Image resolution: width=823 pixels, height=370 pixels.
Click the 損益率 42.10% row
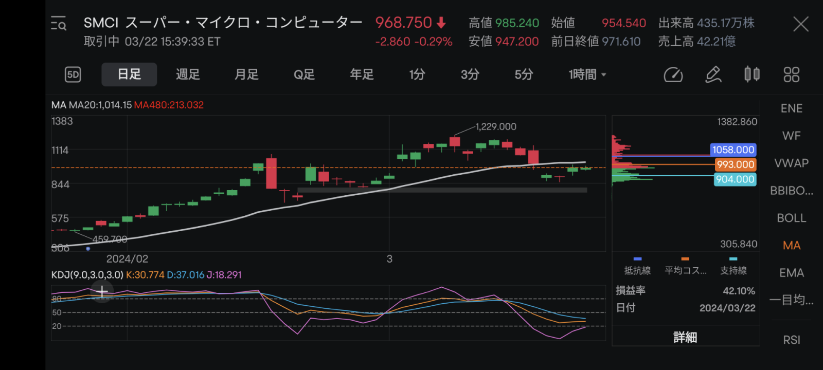[685, 291]
